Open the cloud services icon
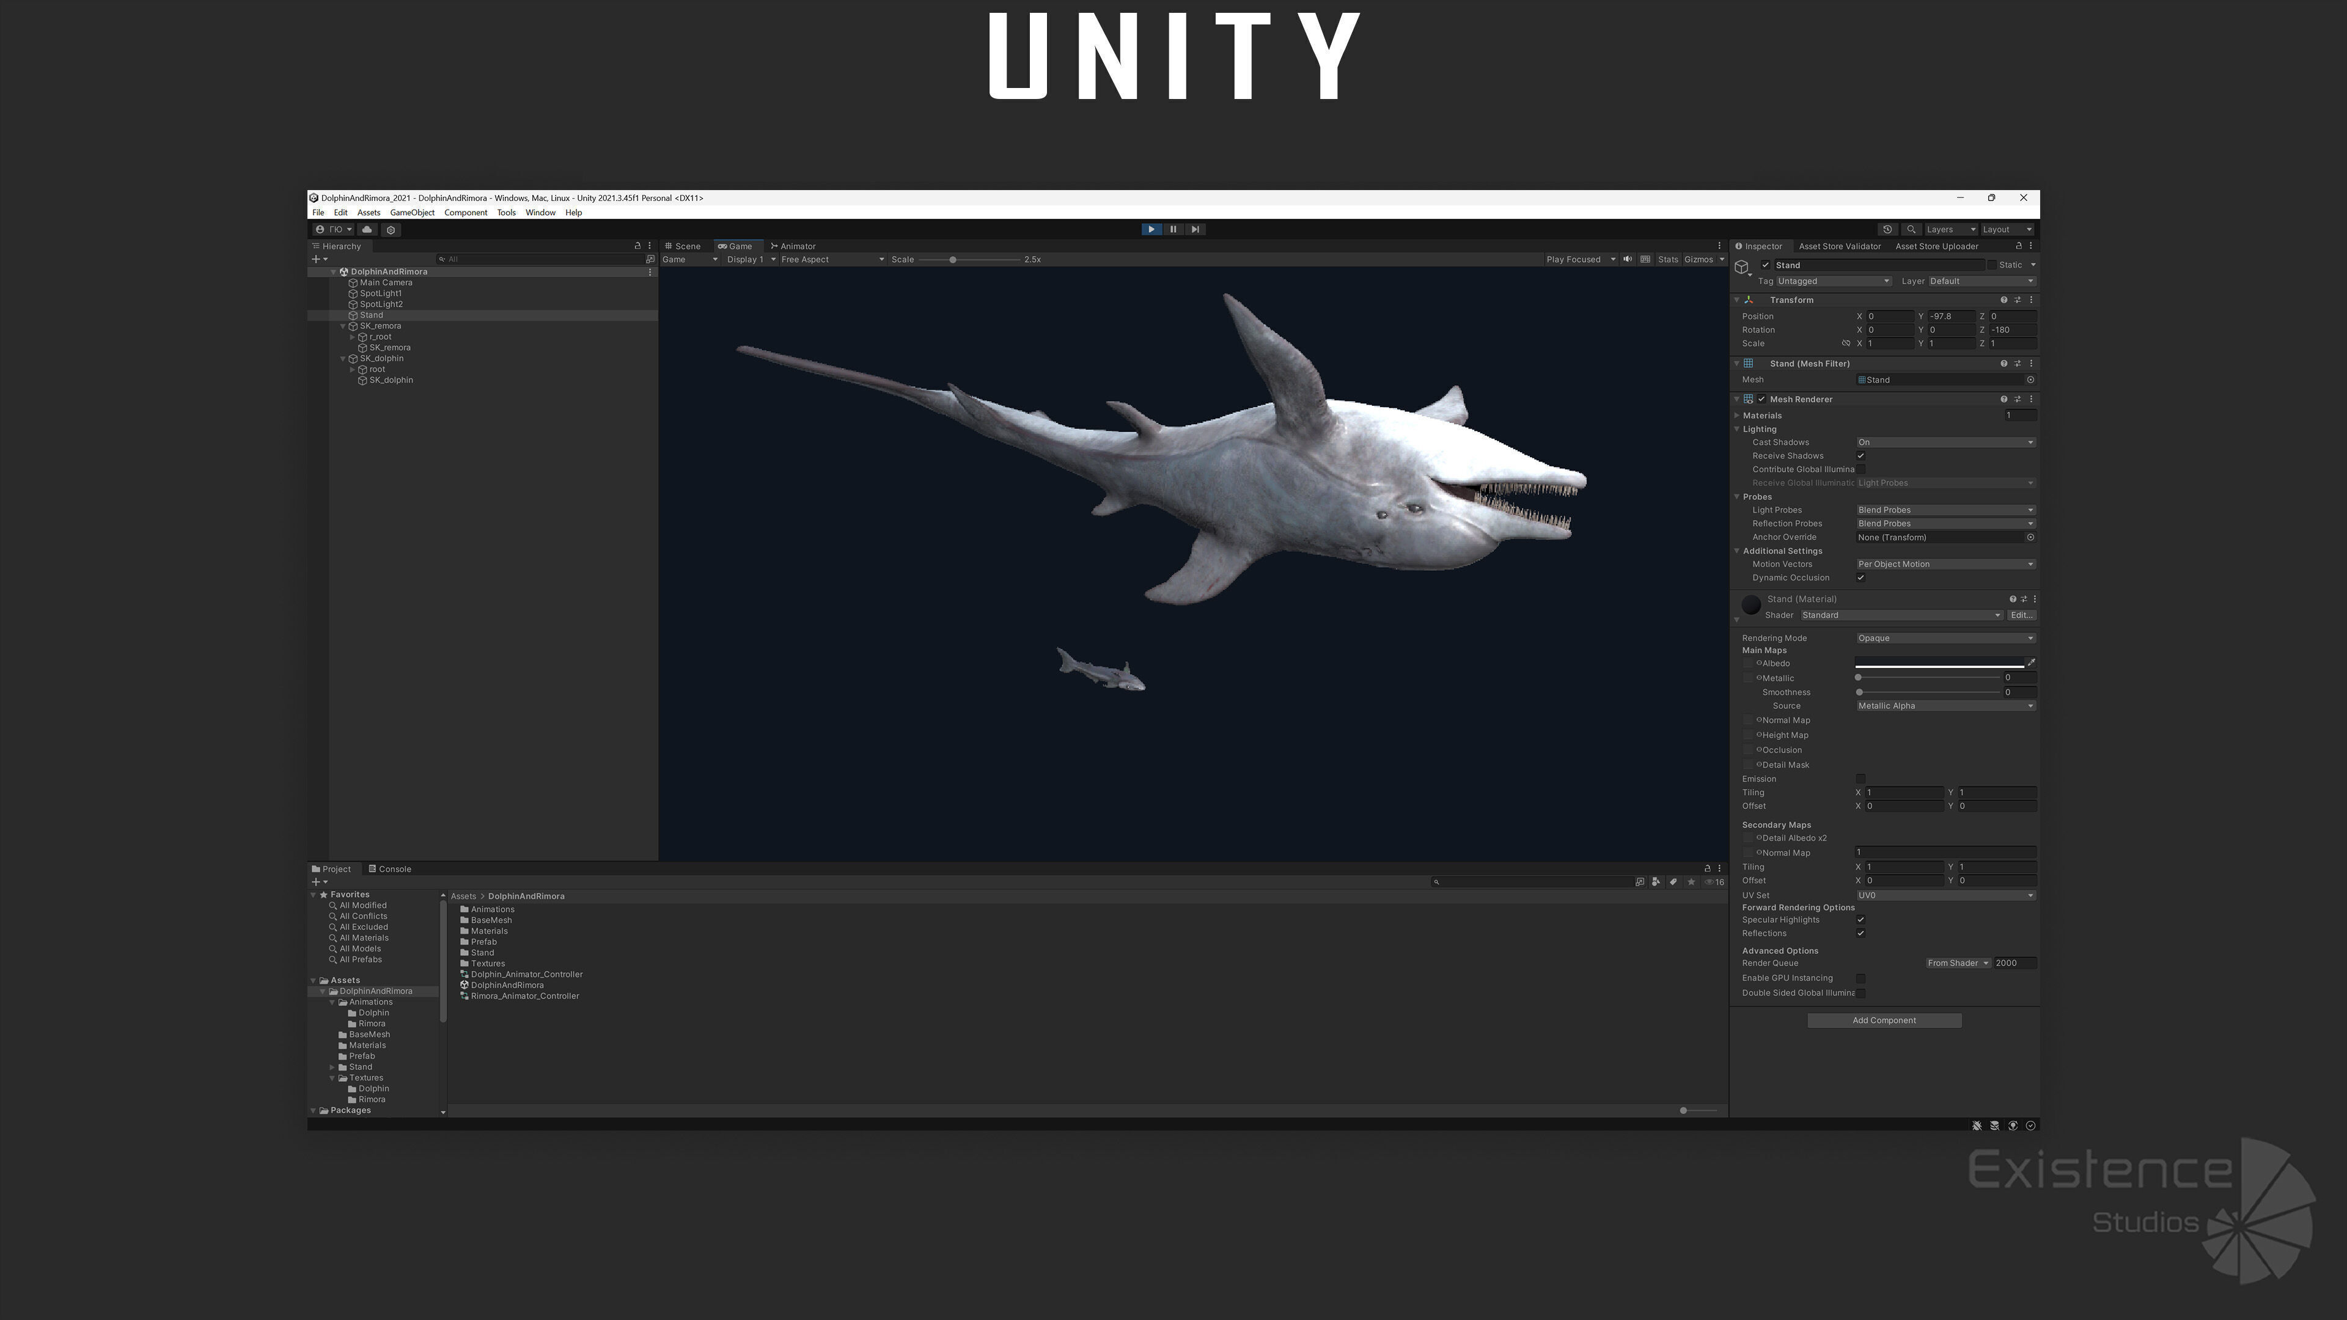 pyautogui.click(x=367, y=230)
